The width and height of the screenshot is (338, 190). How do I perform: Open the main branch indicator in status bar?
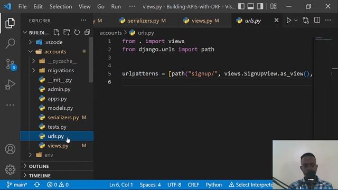(x=17, y=185)
